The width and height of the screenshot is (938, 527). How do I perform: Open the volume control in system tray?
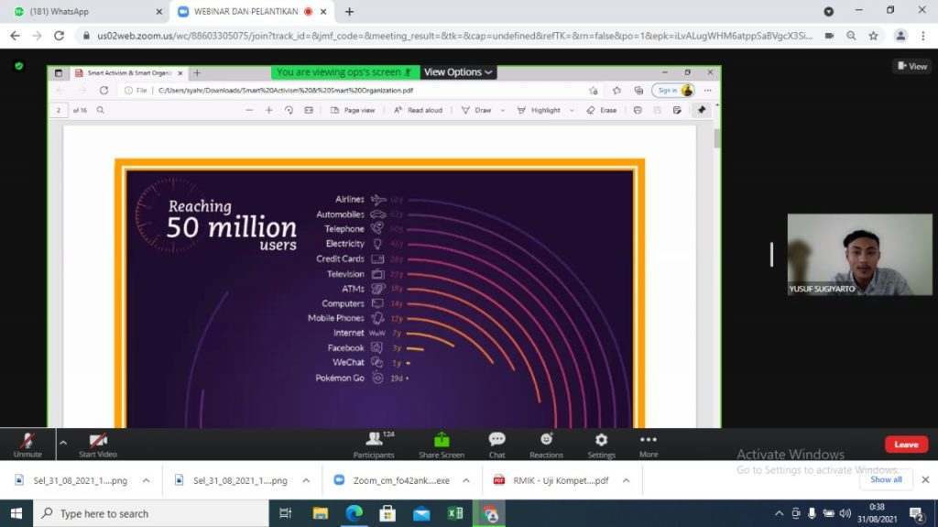[x=845, y=513]
